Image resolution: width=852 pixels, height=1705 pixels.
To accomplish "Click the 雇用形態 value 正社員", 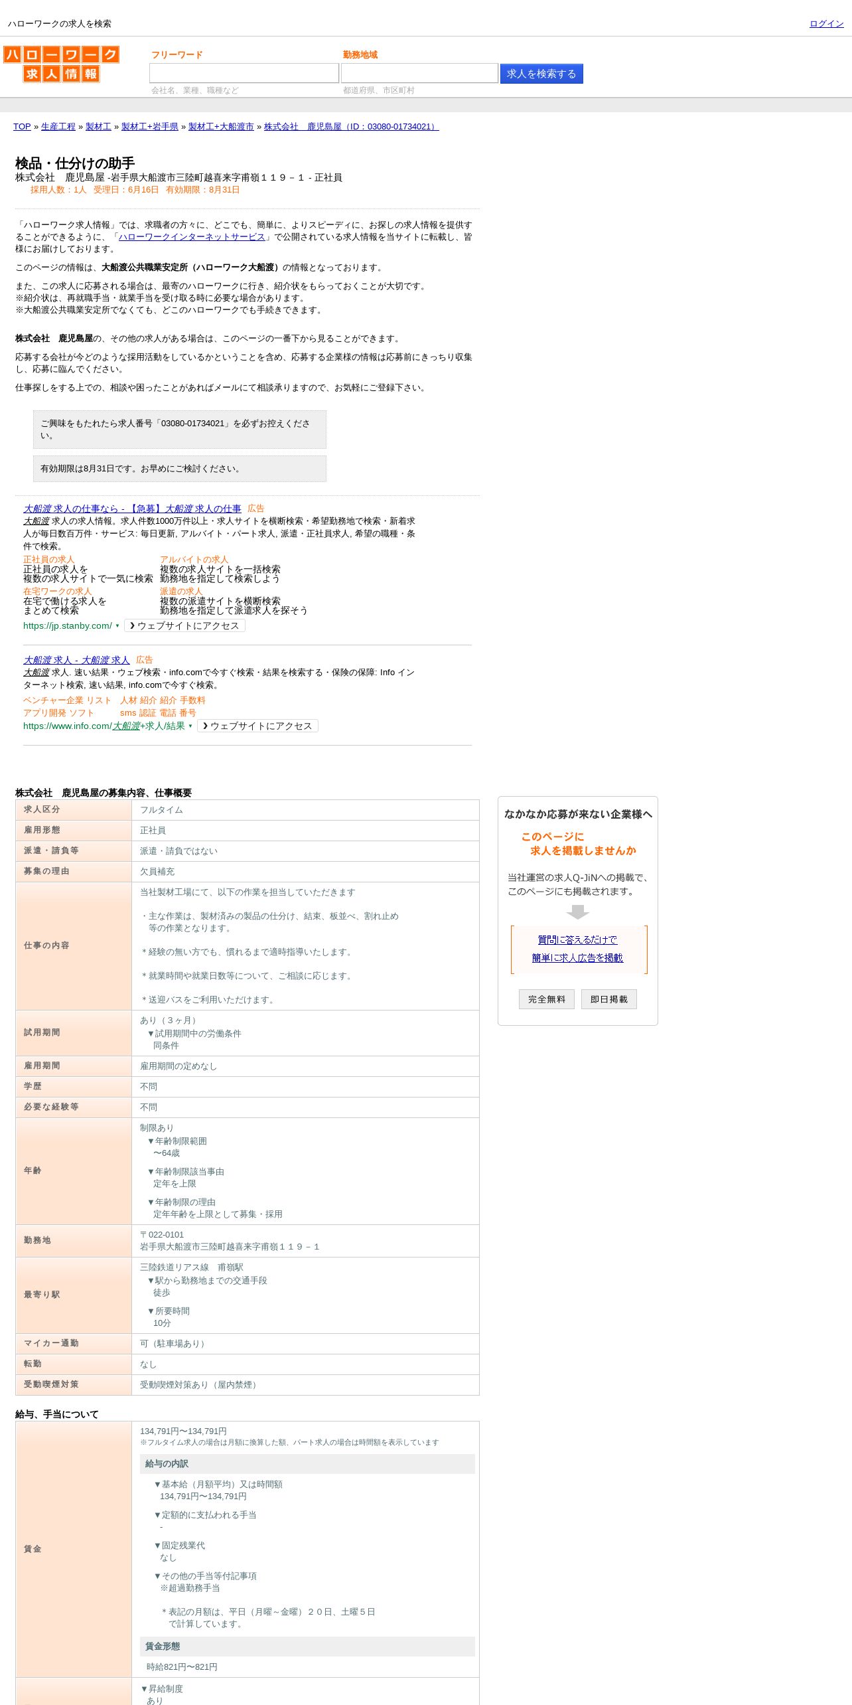I will [x=153, y=831].
